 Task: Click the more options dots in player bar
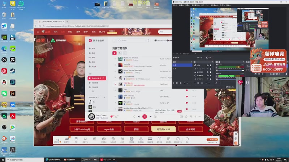coord(200,116)
